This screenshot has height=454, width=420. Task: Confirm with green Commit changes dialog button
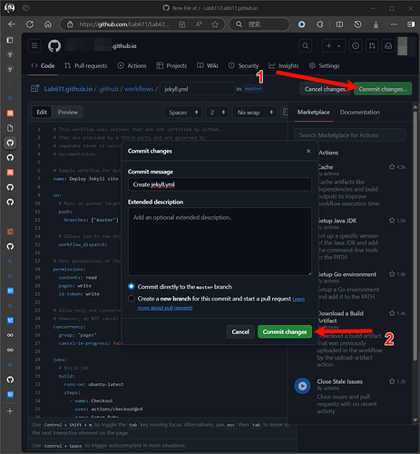point(285,331)
